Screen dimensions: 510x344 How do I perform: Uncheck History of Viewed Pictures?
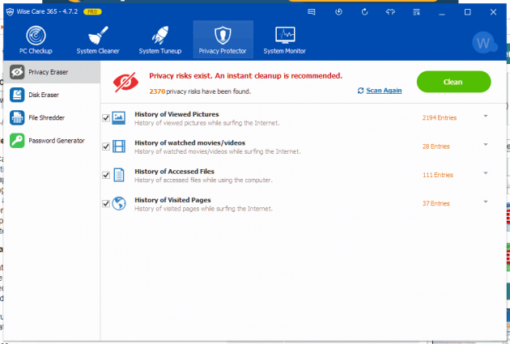[107, 118]
